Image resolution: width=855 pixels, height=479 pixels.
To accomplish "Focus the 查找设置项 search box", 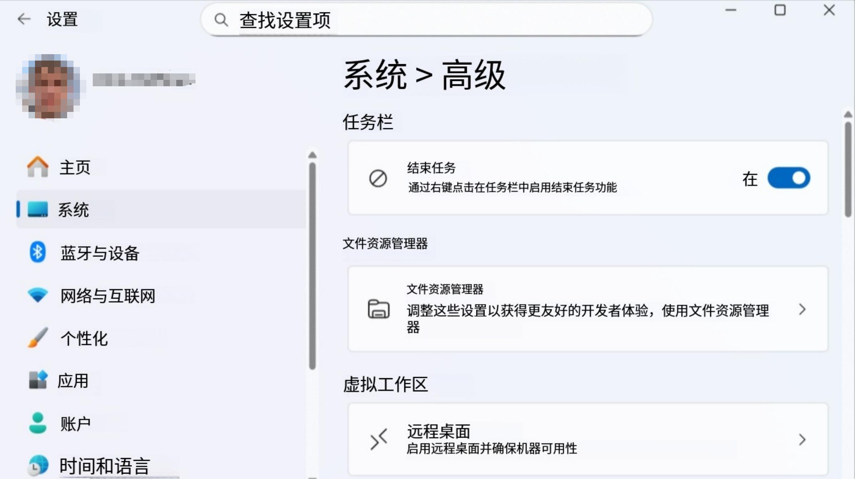I will coord(428,20).
